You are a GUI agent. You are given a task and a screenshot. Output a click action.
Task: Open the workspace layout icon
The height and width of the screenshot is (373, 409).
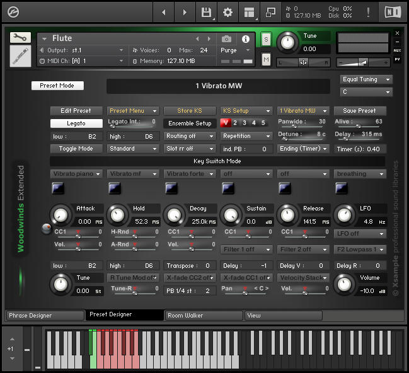[249, 12]
